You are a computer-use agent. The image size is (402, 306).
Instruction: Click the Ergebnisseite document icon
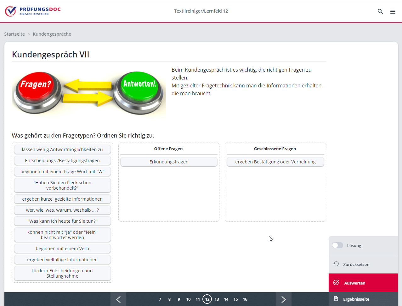(x=336, y=299)
